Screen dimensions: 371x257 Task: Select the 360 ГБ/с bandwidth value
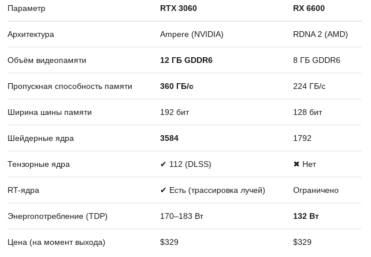(x=176, y=87)
